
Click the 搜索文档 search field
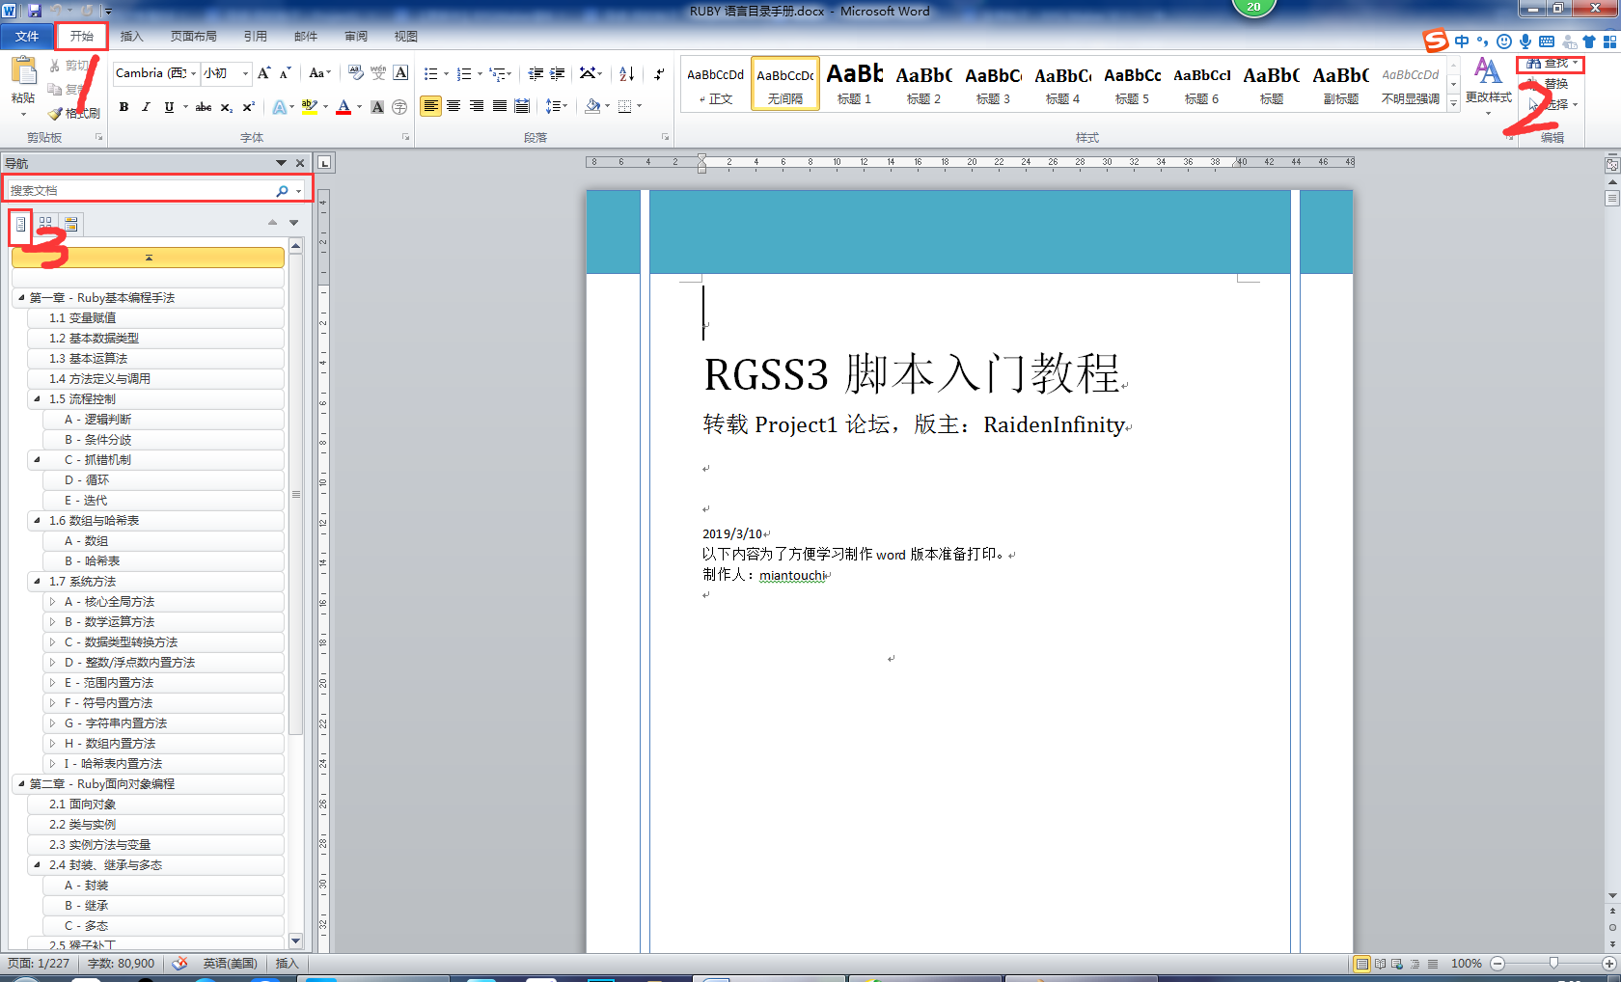click(141, 190)
